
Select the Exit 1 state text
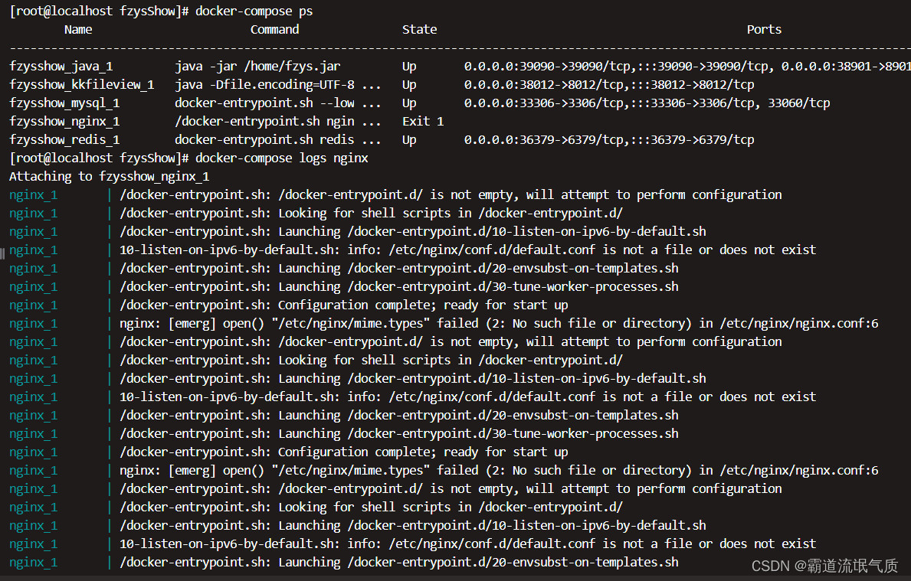pos(422,121)
